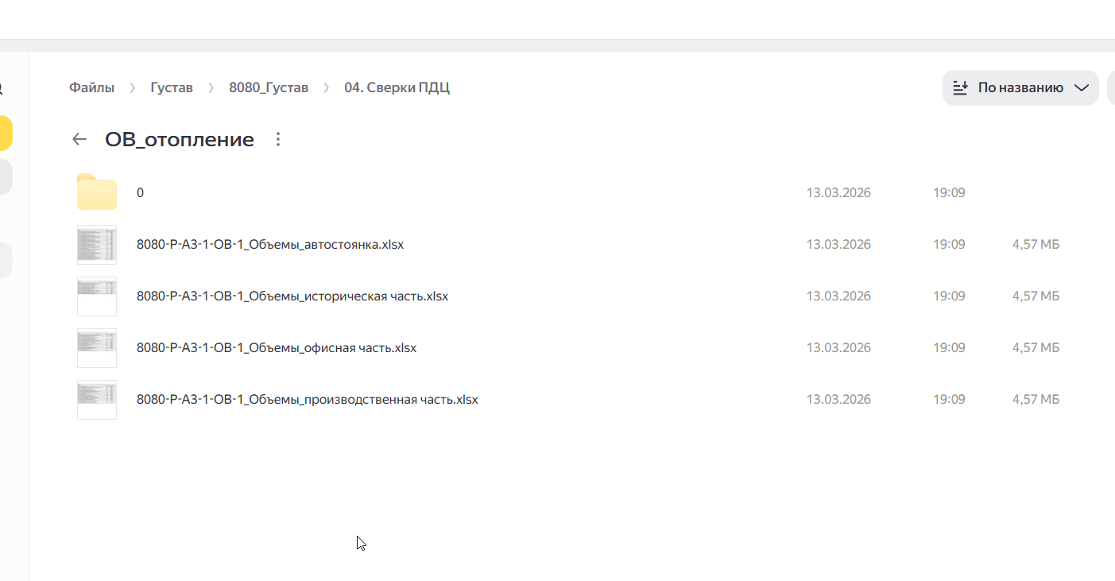The image size is (1115, 581).
Task: Click the yellow button in left sidebar
Action: tap(6, 133)
